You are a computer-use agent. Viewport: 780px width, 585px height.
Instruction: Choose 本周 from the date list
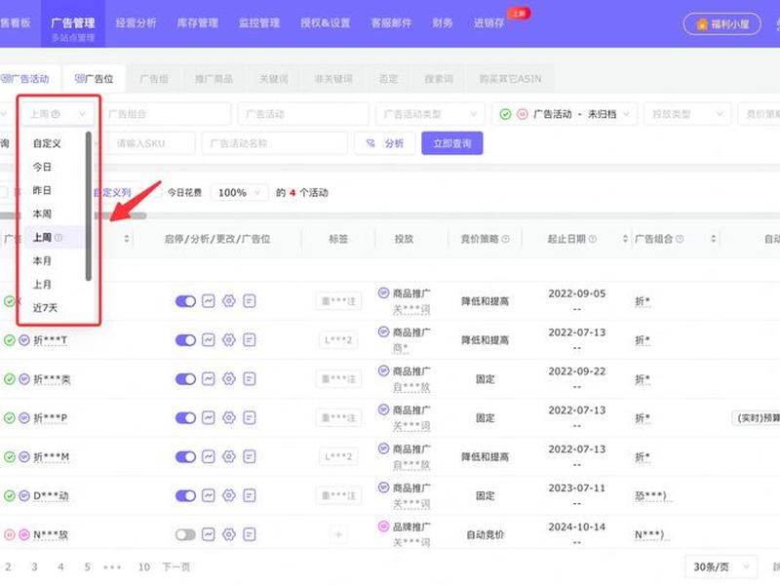(x=54, y=214)
